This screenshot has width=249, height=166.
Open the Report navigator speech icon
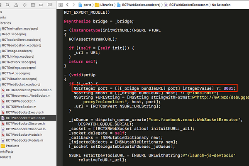(x=50, y=5)
